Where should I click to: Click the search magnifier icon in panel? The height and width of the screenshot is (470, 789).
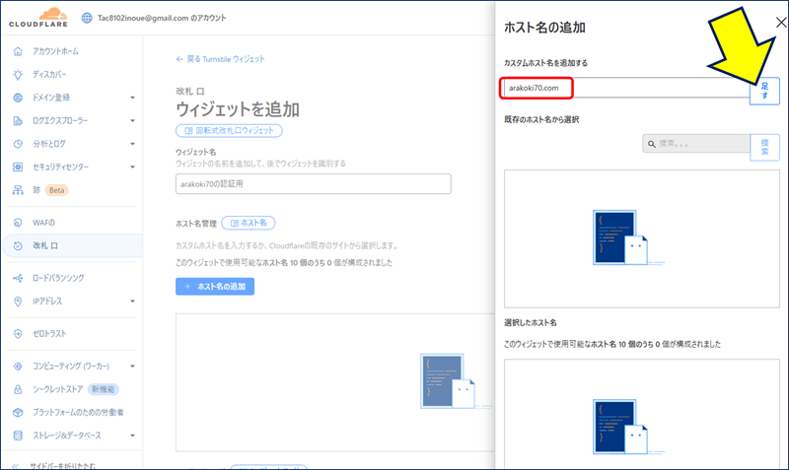(652, 144)
